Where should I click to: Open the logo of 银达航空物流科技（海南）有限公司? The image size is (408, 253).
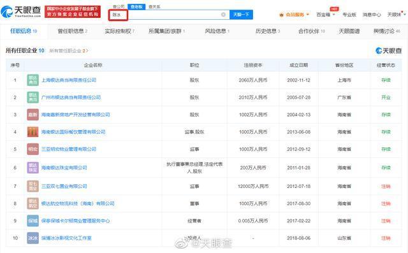33,203
